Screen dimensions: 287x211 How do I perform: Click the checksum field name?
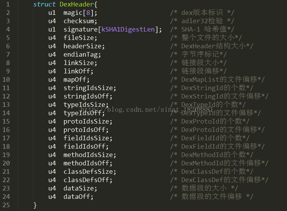(x=79, y=21)
